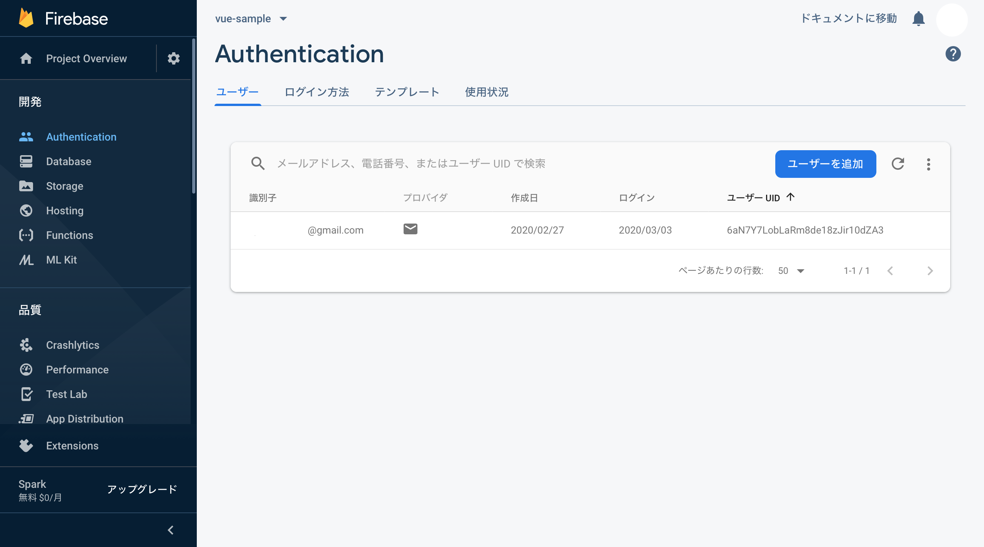The width and height of the screenshot is (984, 547).
Task: Click the ユーザーを追加 button
Action: tap(826, 164)
